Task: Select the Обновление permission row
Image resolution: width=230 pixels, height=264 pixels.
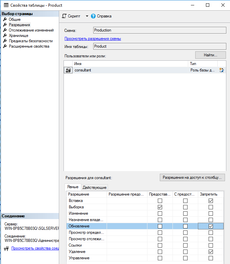Action: pyautogui.click(x=145, y=226)
